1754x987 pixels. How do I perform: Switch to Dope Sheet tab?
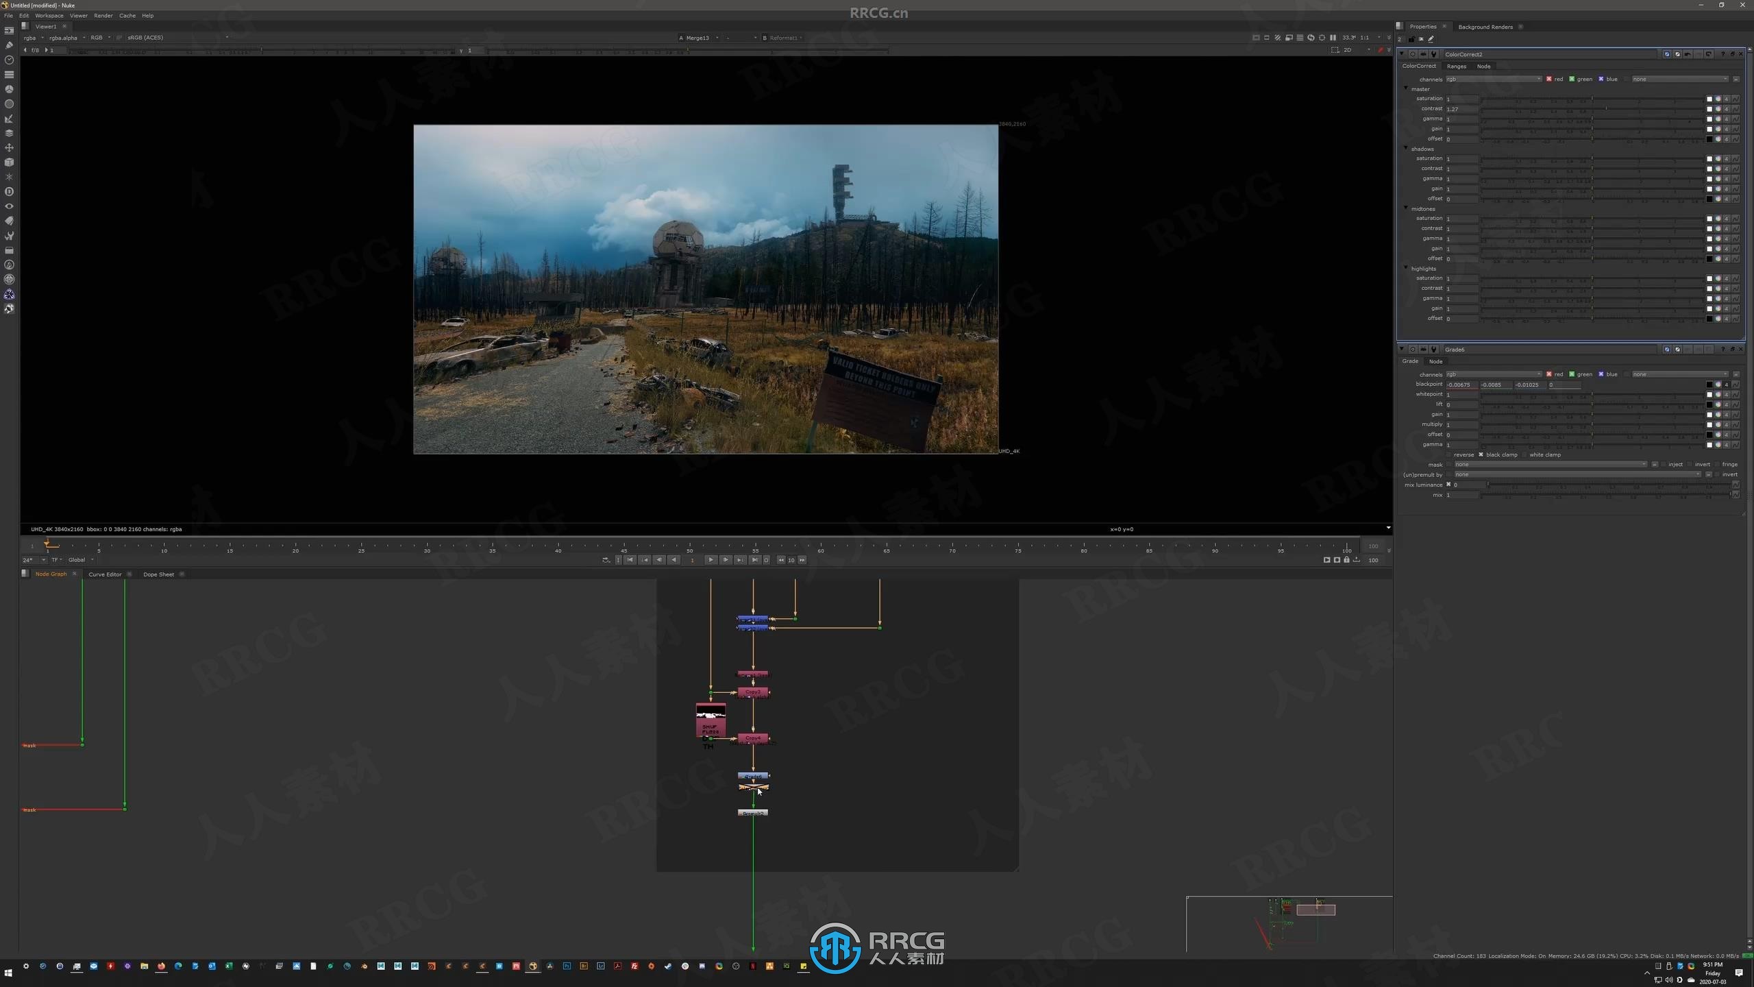[158, 574]
